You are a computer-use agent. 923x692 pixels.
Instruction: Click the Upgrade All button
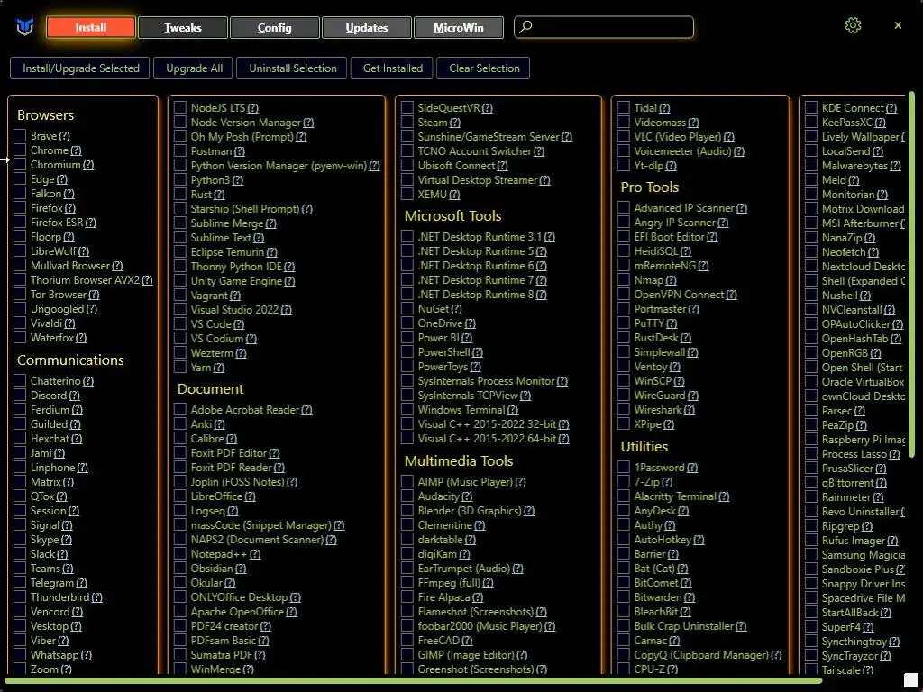[x=195, y=68]
